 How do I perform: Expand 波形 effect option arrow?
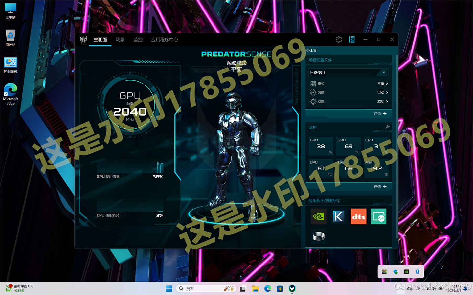(387, 101)
